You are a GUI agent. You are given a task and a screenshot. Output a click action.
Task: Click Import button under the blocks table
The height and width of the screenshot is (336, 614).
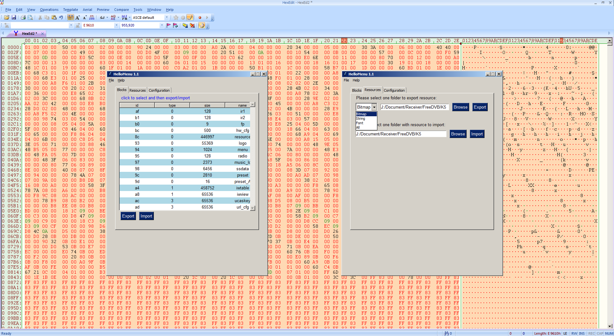(146, 216)
